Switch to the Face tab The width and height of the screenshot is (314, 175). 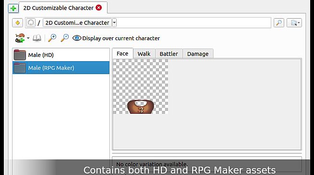coord(122,54)
